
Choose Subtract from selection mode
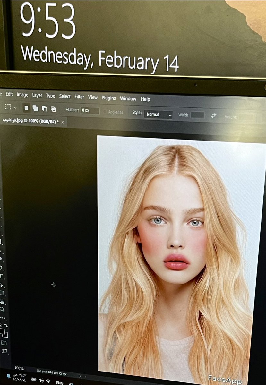tap(44, 109)
